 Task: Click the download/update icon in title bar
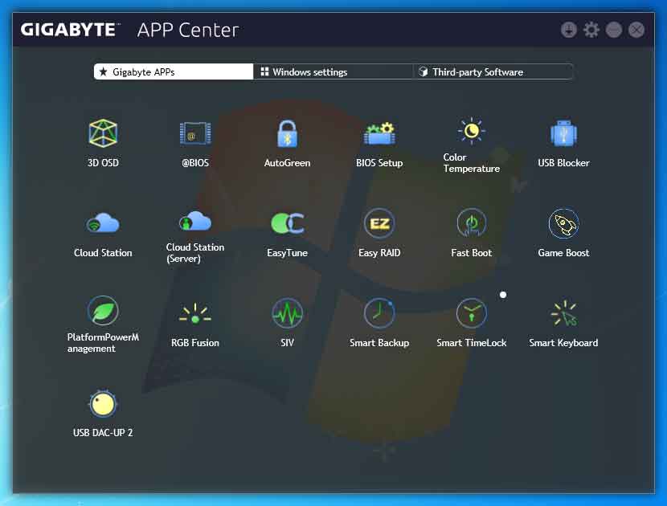point(569,30)
